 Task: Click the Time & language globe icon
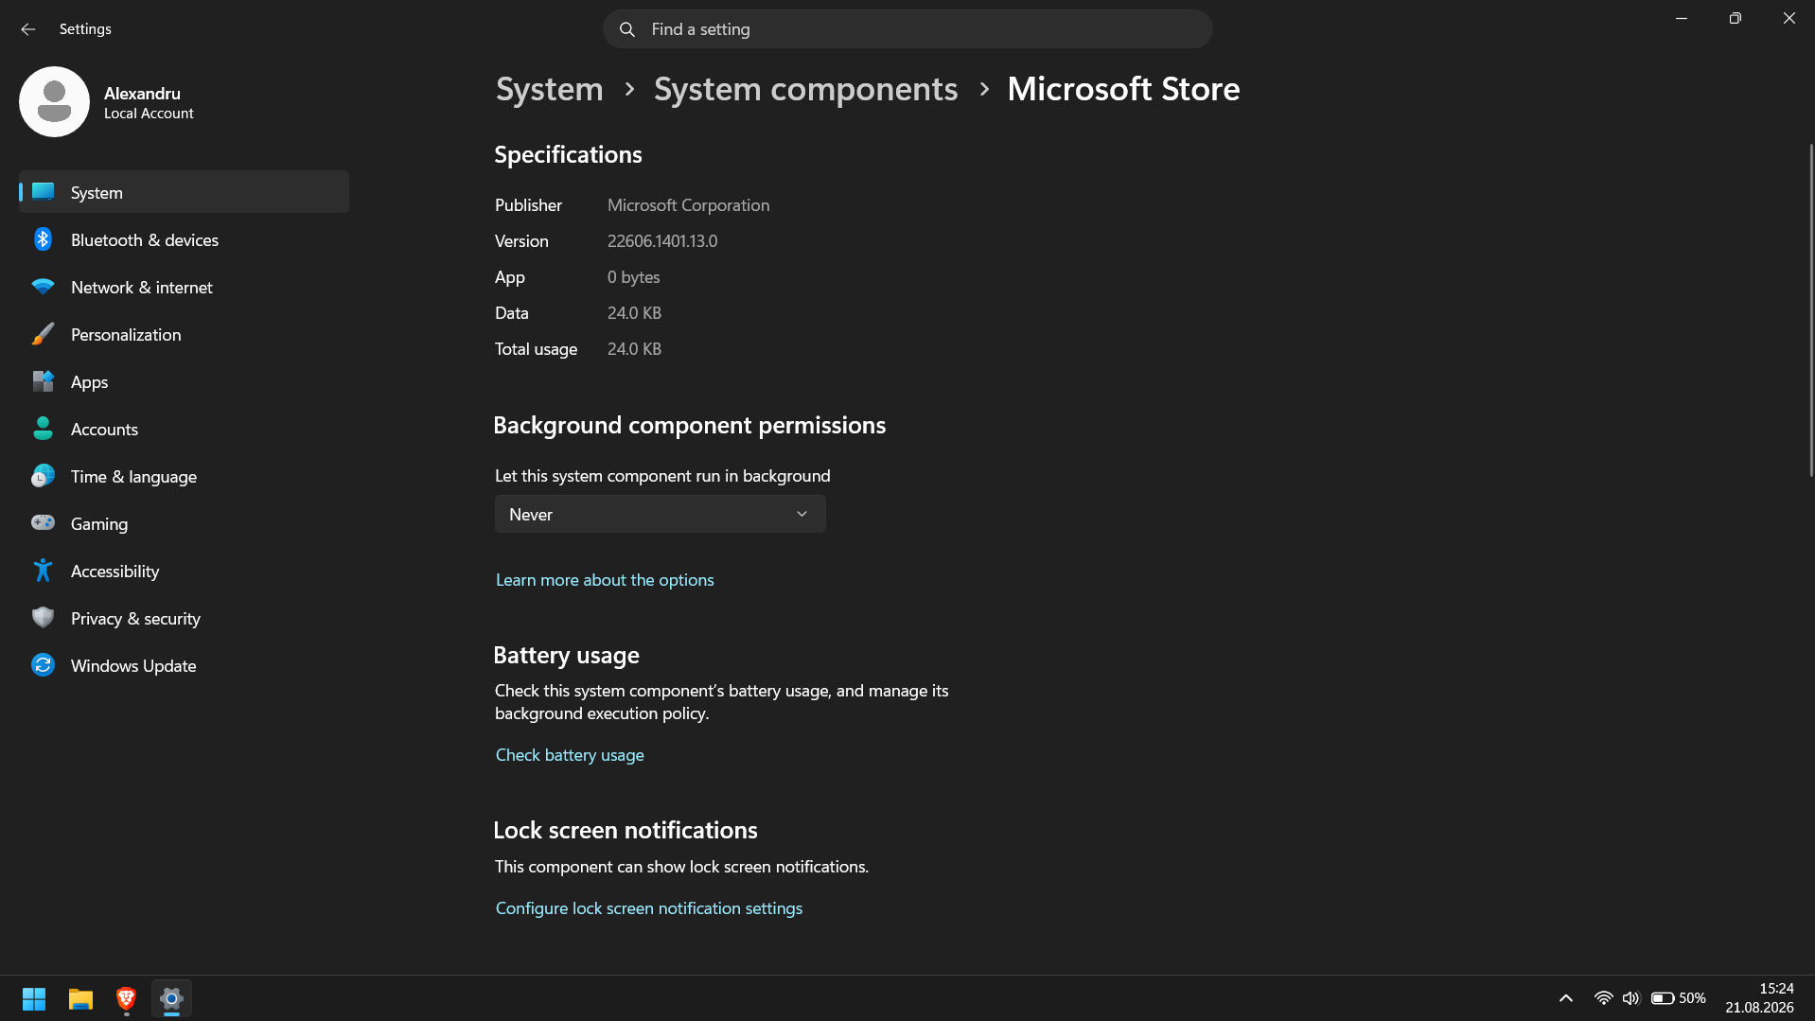43,476
